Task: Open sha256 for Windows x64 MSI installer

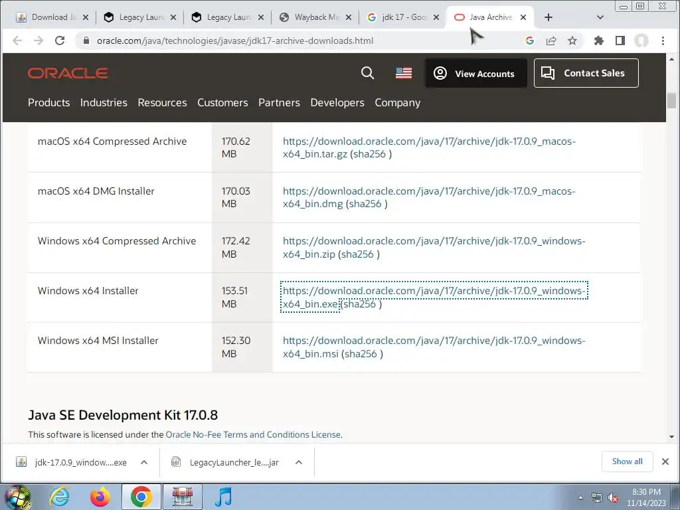Action: [x=361, y=354]
